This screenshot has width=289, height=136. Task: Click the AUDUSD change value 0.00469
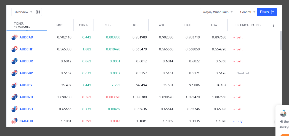(x=114, y=109)
